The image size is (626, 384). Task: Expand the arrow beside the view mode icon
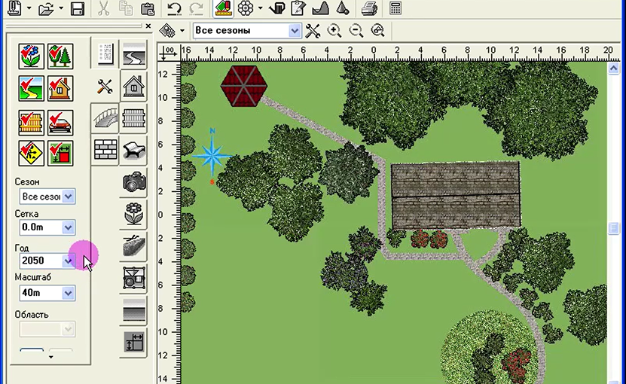point(182,31)
